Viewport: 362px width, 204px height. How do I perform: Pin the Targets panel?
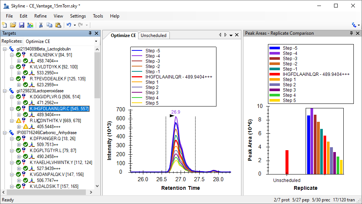[90, 33]
